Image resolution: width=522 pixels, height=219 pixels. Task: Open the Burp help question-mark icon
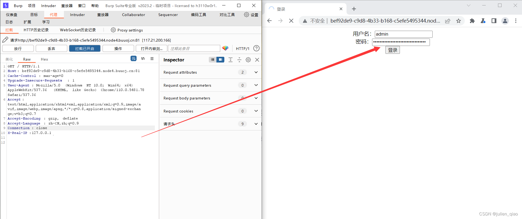click(x=256, y=48)
